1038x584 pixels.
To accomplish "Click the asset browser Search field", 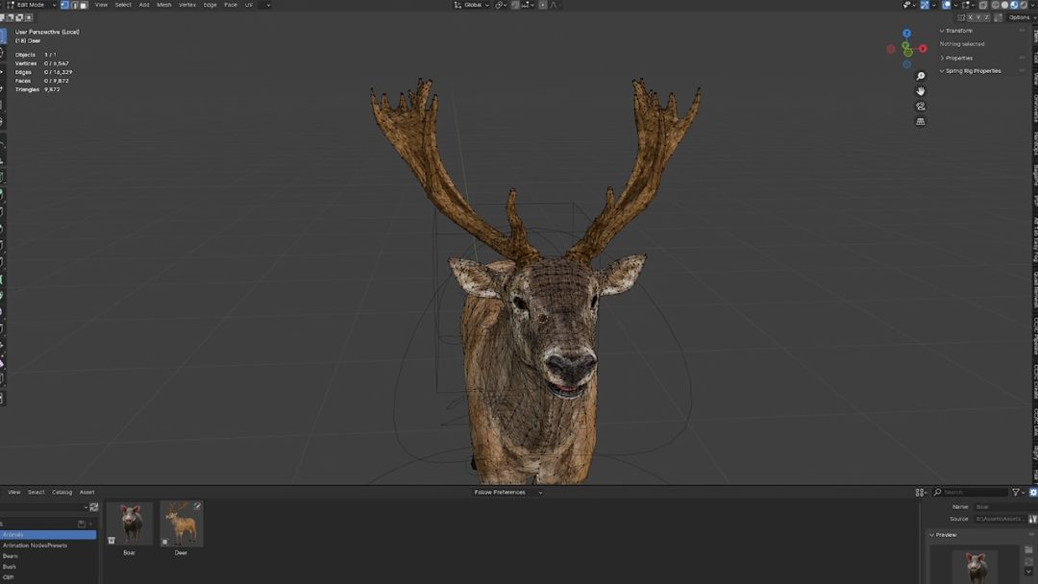I will tap(971, 492).
